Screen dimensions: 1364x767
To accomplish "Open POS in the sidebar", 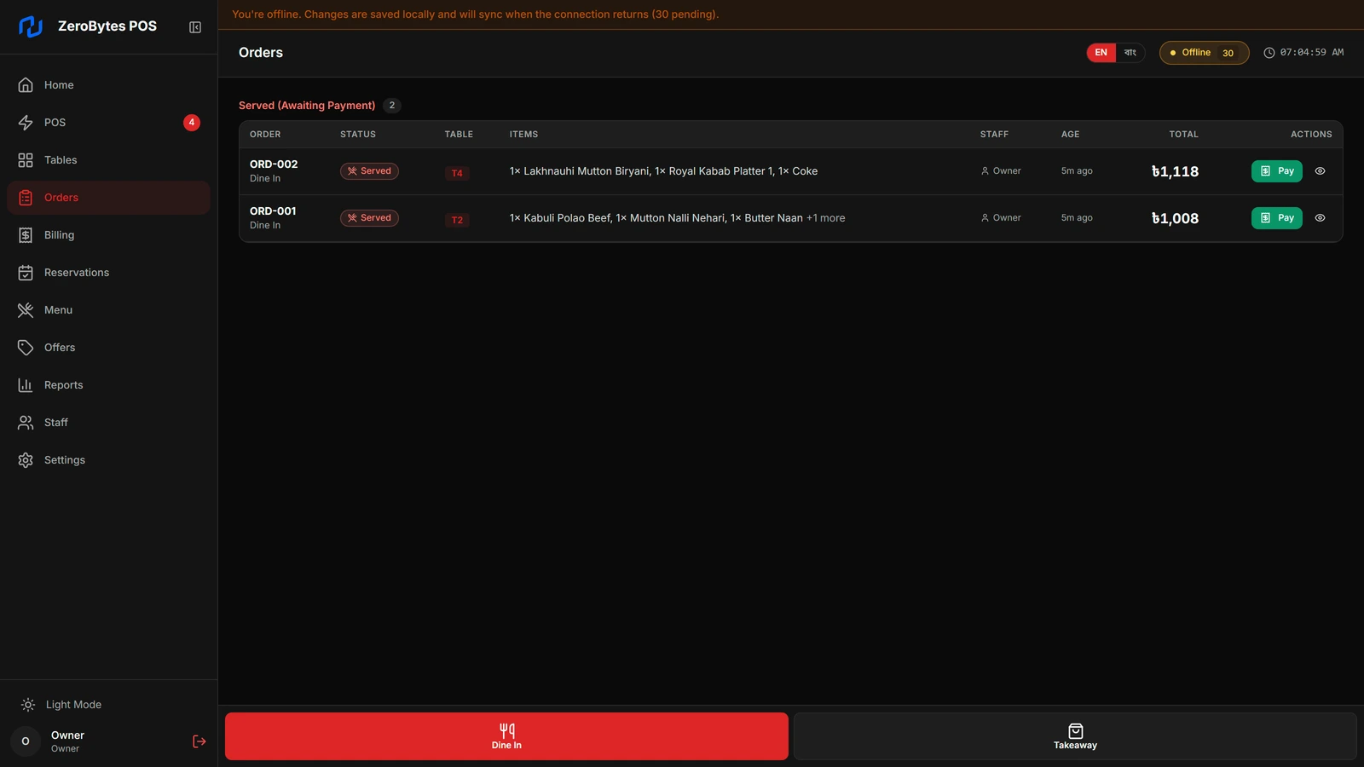I will pyautogui.click(x=108, y=123).
